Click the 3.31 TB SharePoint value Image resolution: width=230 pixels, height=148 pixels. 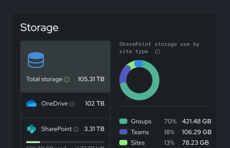pos(94,129)
